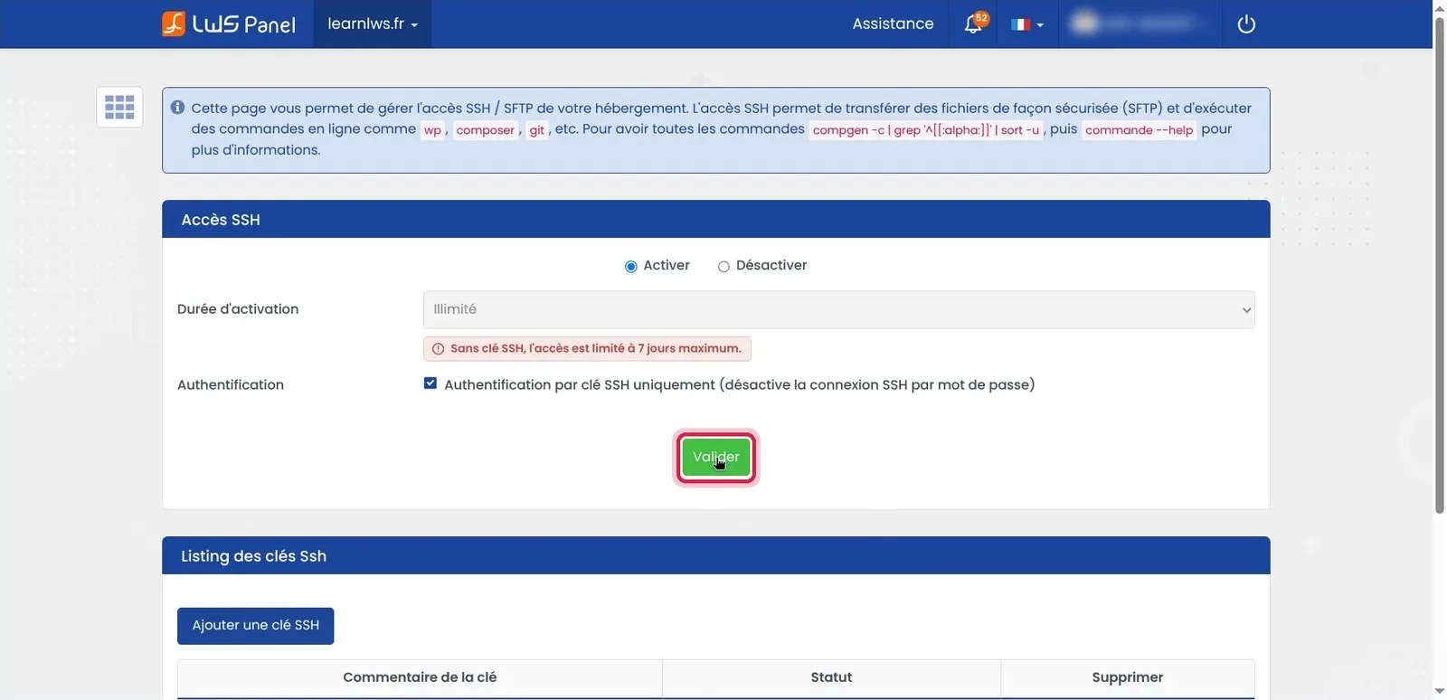Click the compgen -c grep command text

pos(926,130)
